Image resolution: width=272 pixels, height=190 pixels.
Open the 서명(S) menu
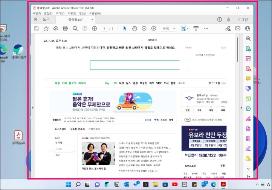click(72, 13)
